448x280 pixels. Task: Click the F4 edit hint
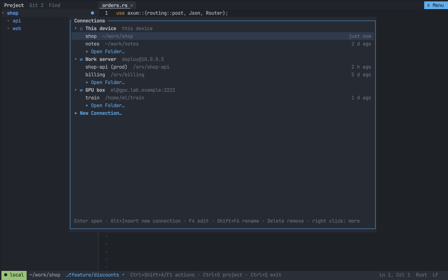point(199,221)
